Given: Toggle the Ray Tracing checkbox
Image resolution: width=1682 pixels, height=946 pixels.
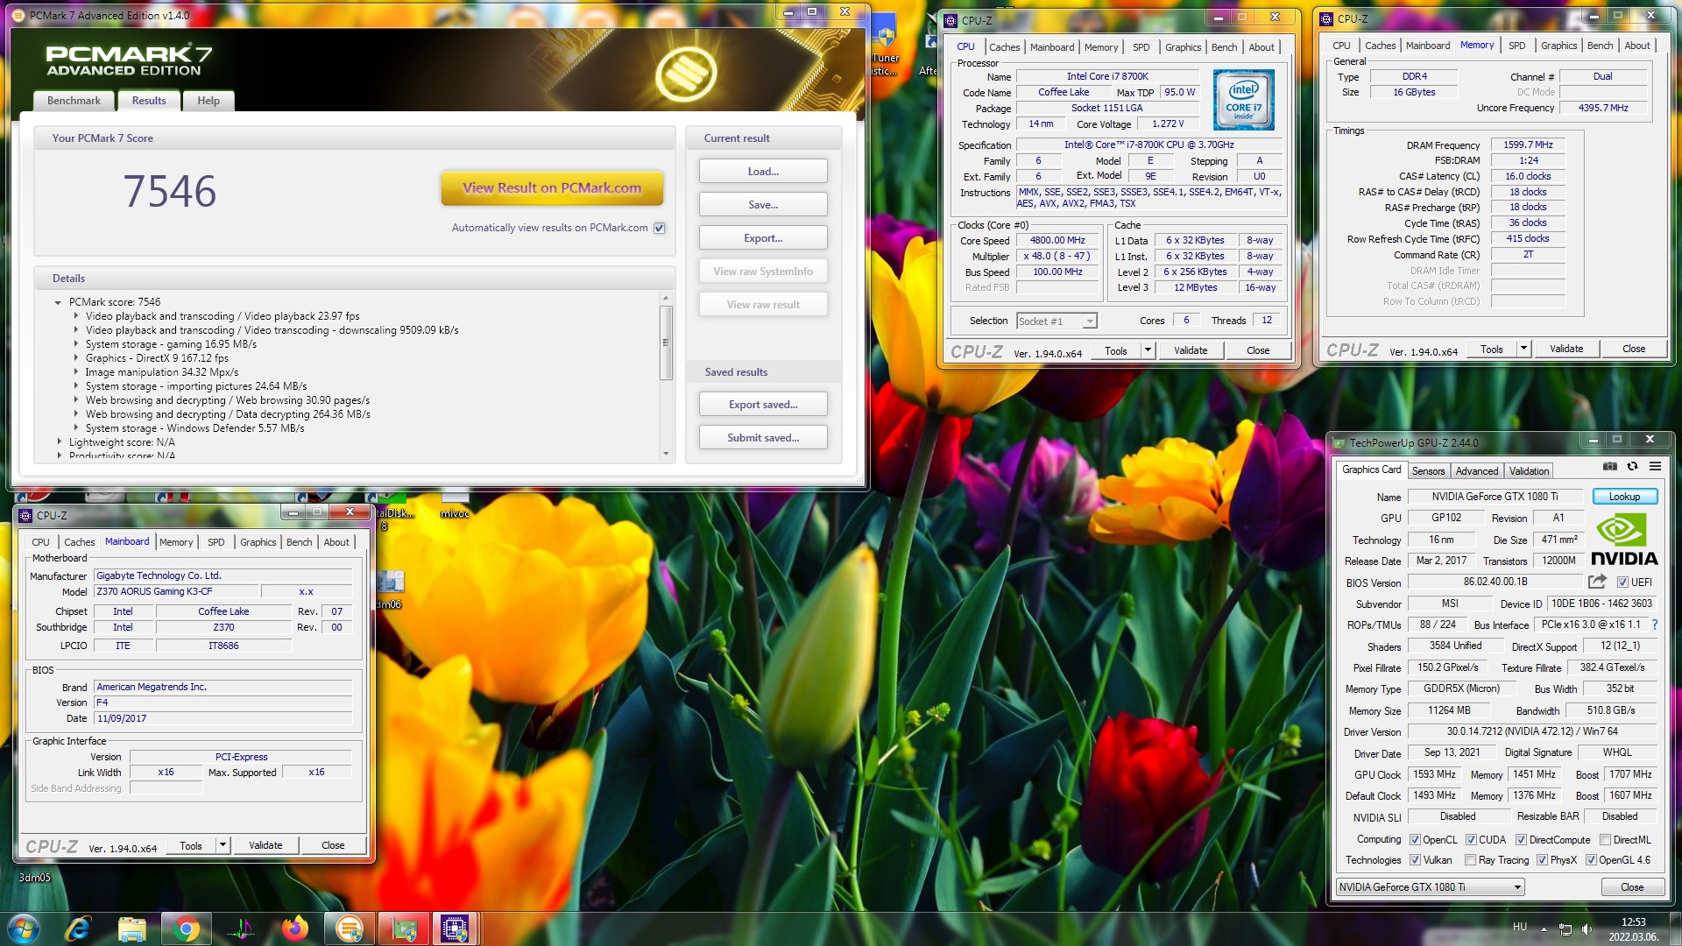Looking at the screenshot, I should click(x=1471, y=860).
